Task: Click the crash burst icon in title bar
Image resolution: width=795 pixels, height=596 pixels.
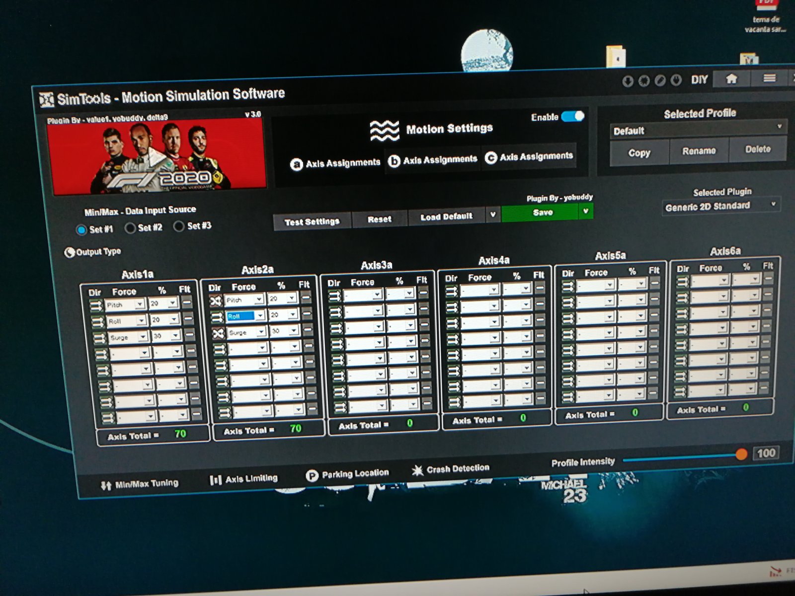Action: [x=644, y=81]
